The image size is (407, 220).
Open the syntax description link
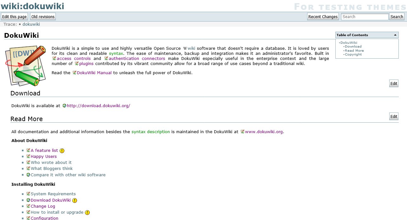(151, 132)
